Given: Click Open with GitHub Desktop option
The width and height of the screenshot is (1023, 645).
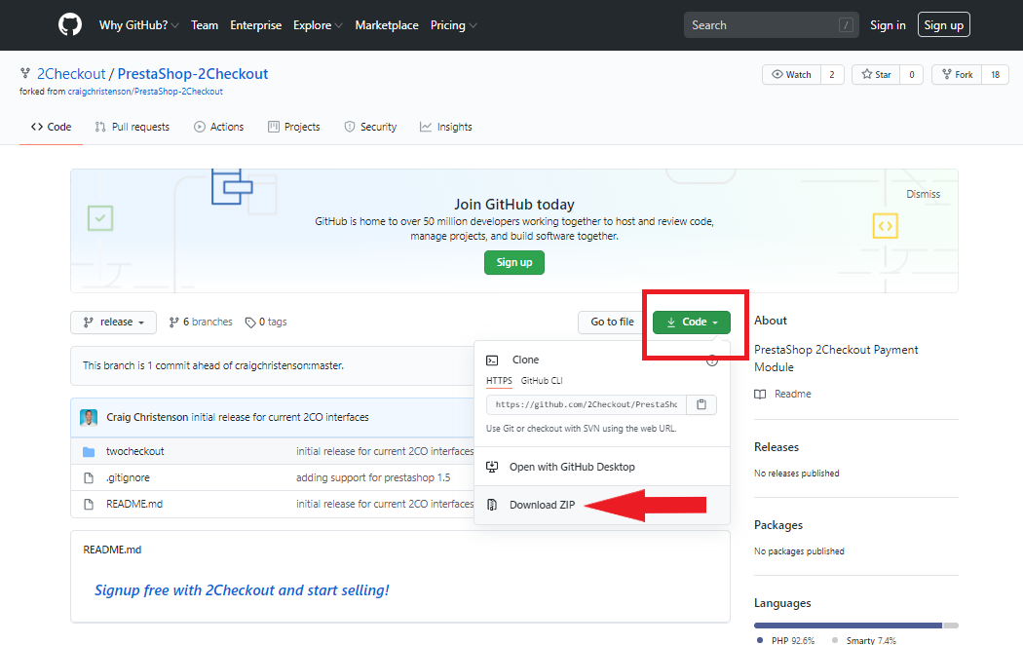Looking at the screenshot, I should pos(601,467).
